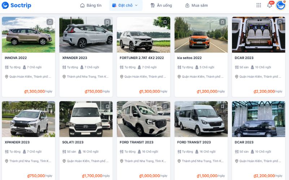Image resolution: width=289 pixels, height=180 pixels.
Task: Expand the Đặt chỗ dropdown arrow
Action: [x=136, y=5]
